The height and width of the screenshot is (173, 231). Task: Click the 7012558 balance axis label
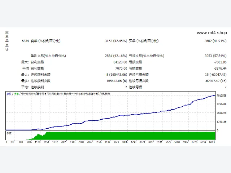pyautogui.click(x=221, y=96)
